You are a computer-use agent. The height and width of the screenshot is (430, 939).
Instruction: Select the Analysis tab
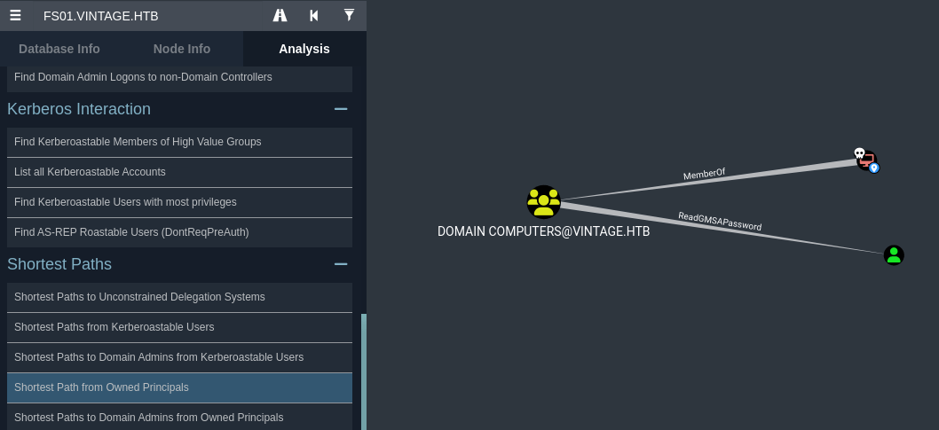[x=304, y=49]
